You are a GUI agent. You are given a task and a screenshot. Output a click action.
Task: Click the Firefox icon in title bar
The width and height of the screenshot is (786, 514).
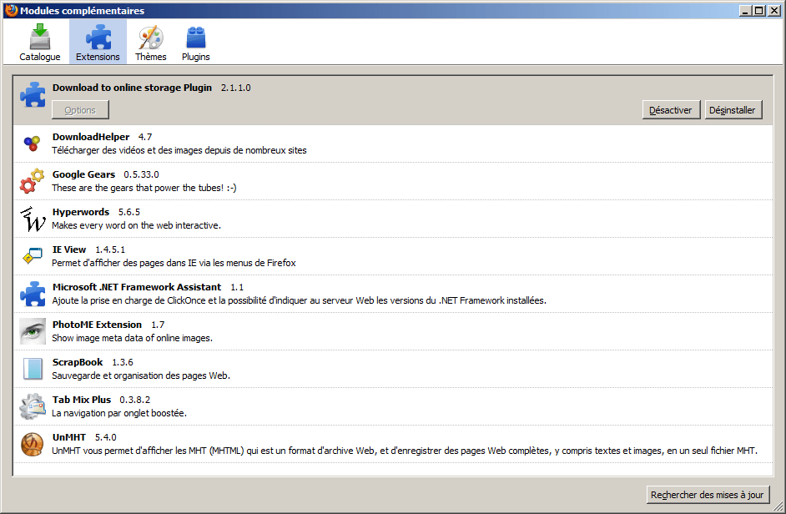(11, 10)
